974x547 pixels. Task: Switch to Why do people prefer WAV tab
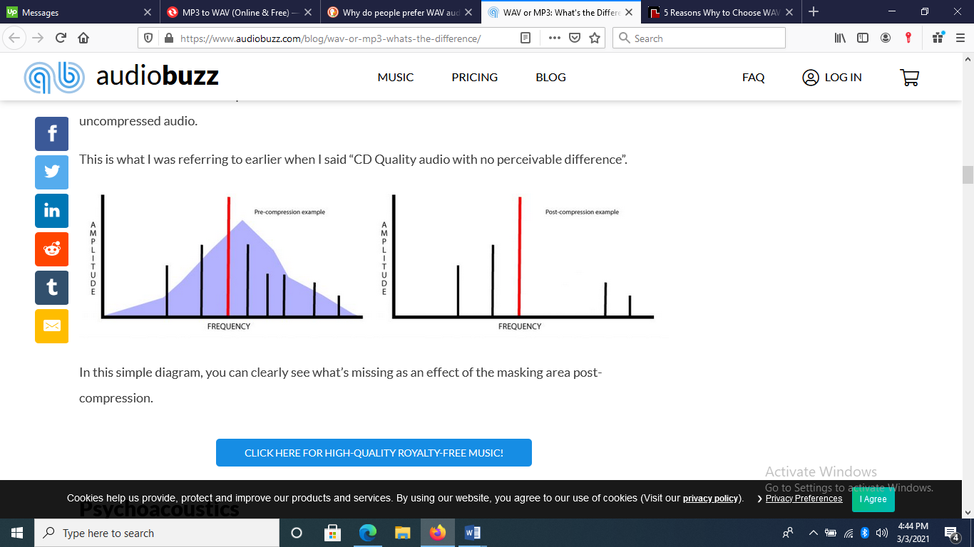click(400, 12)
